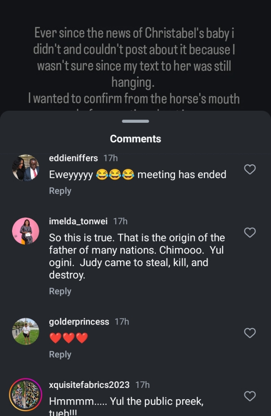Like imelda_tonwei's comment with the heart
The height and width of the screenshot is (416, 271).
250,232
